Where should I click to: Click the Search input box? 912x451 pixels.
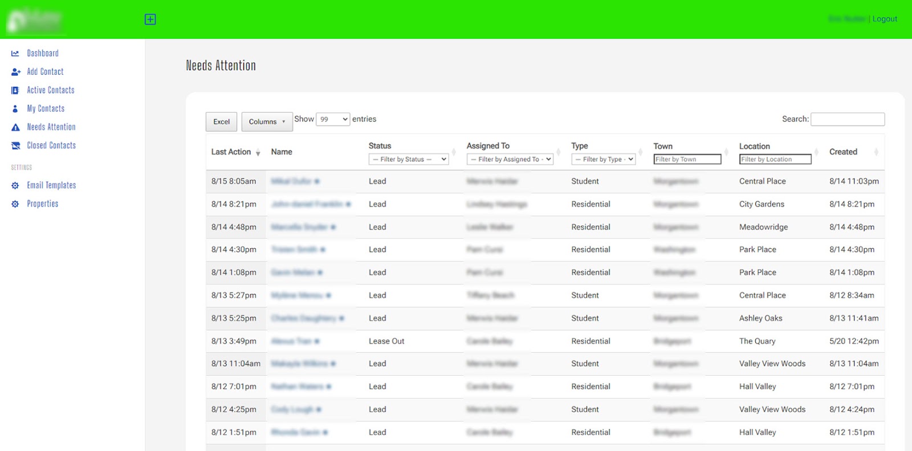[x=848, y=119]
